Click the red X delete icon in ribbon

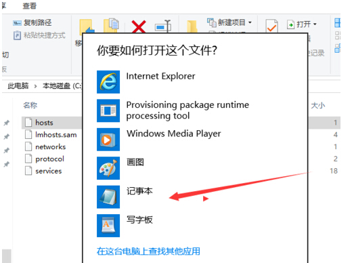click(x=139, y=26)
